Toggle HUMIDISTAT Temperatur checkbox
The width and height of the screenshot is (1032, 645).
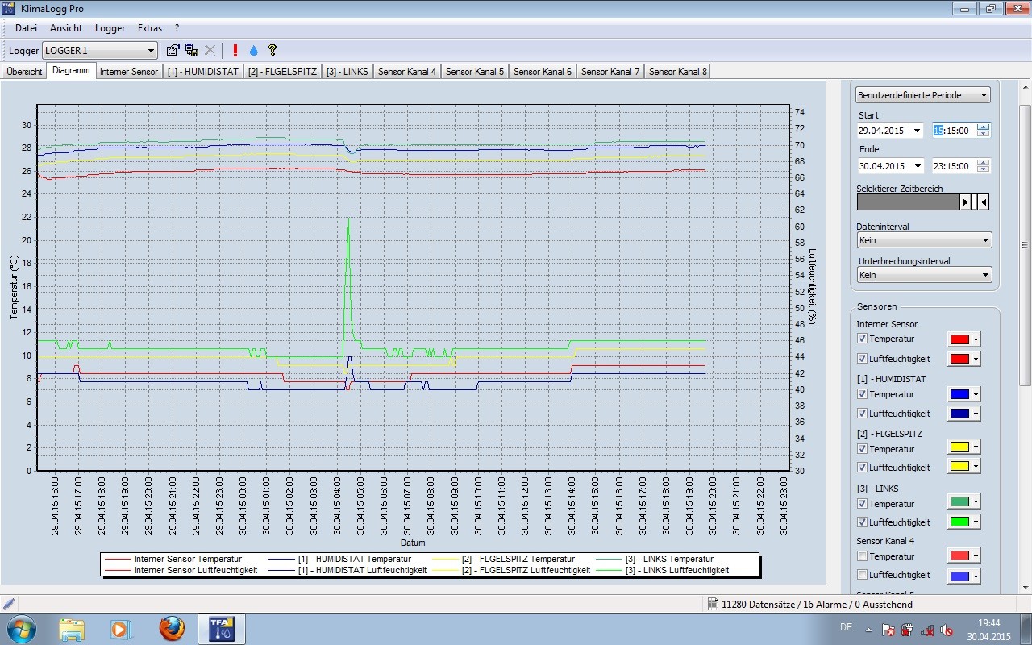tap(862, 394)
